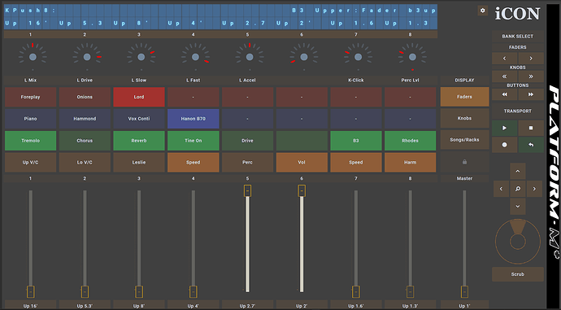Click the buttons bank rewind arrow

click(x=504, y=94)
